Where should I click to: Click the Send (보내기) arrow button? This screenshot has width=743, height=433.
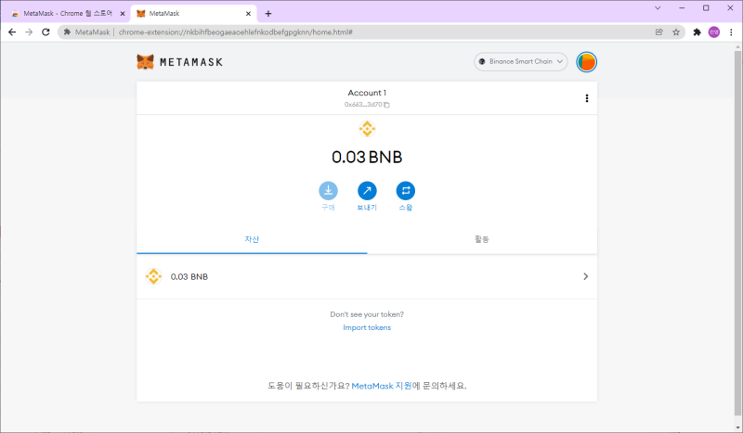point(367,191)
